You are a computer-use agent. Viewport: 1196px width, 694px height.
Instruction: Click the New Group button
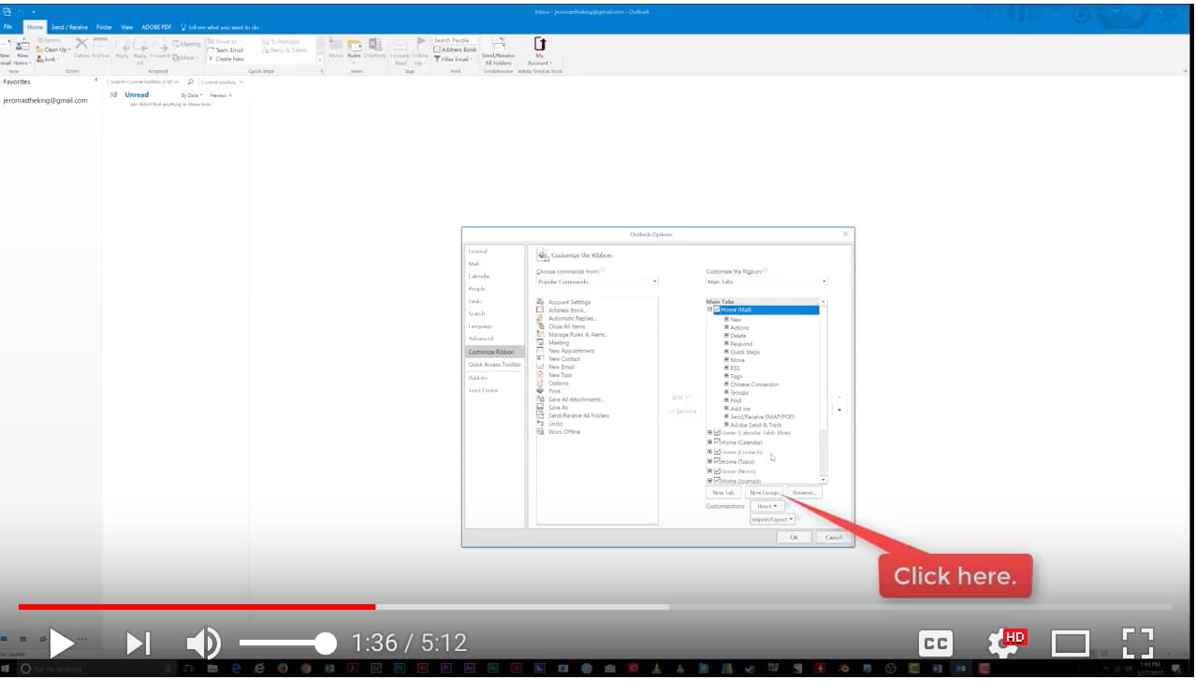click(x=765, y=492)
